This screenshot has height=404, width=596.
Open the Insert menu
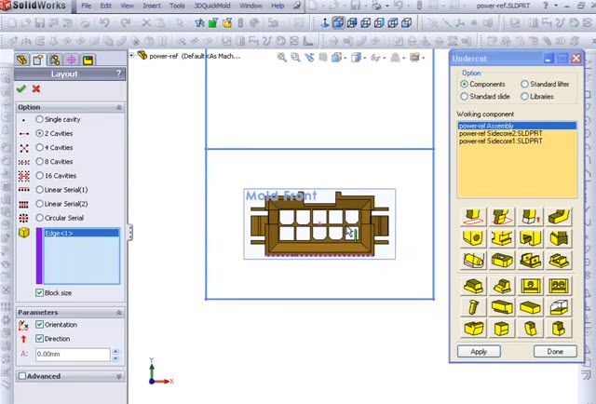coord(152,6)
